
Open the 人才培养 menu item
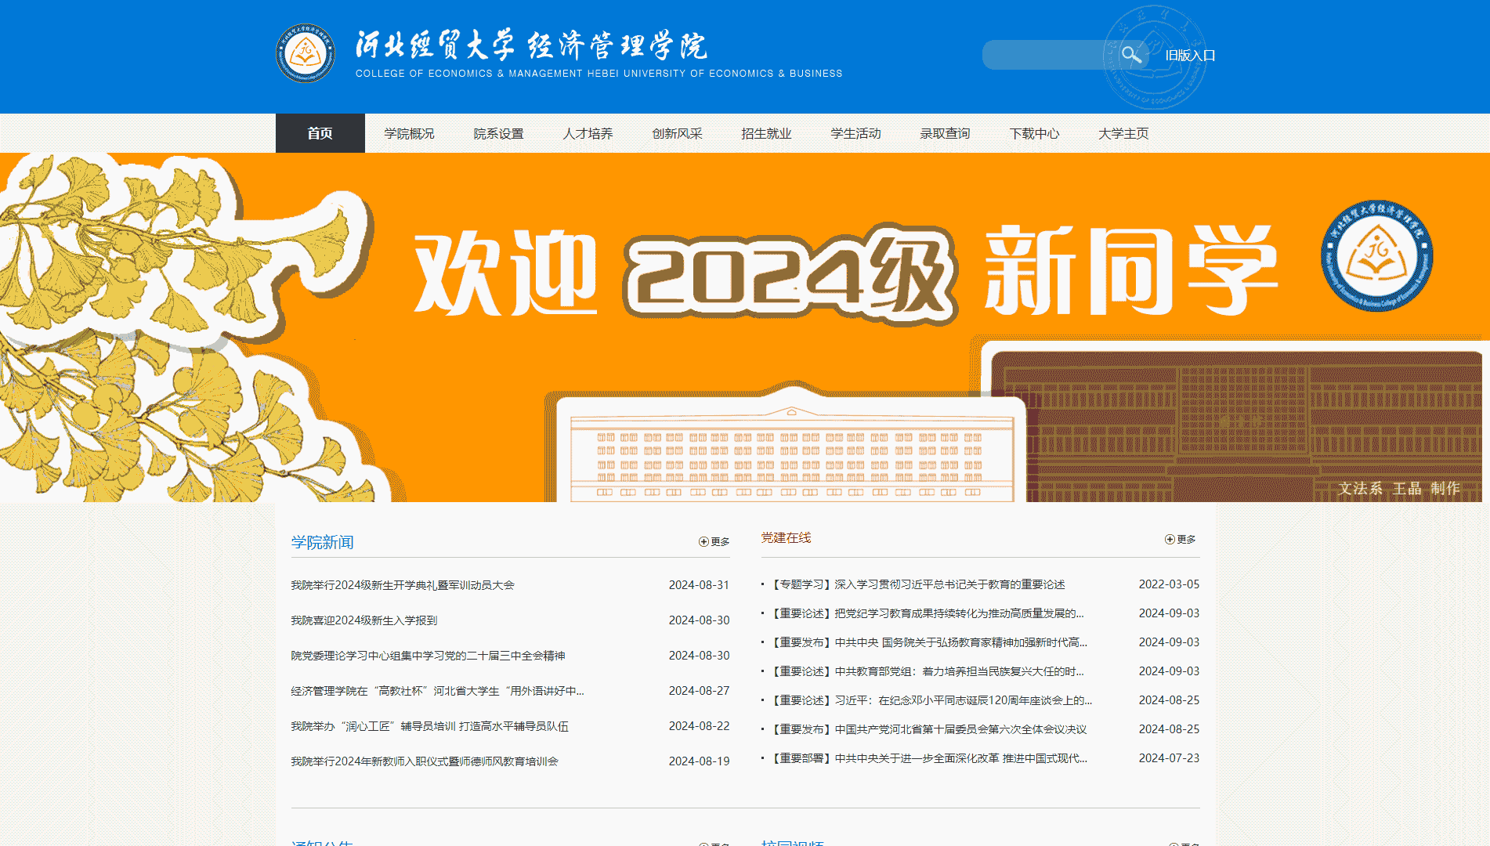pyautogui.click(x=588, y=134)
